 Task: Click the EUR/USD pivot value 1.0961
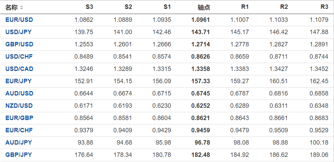pyautogui.click(x=201, y=20)
